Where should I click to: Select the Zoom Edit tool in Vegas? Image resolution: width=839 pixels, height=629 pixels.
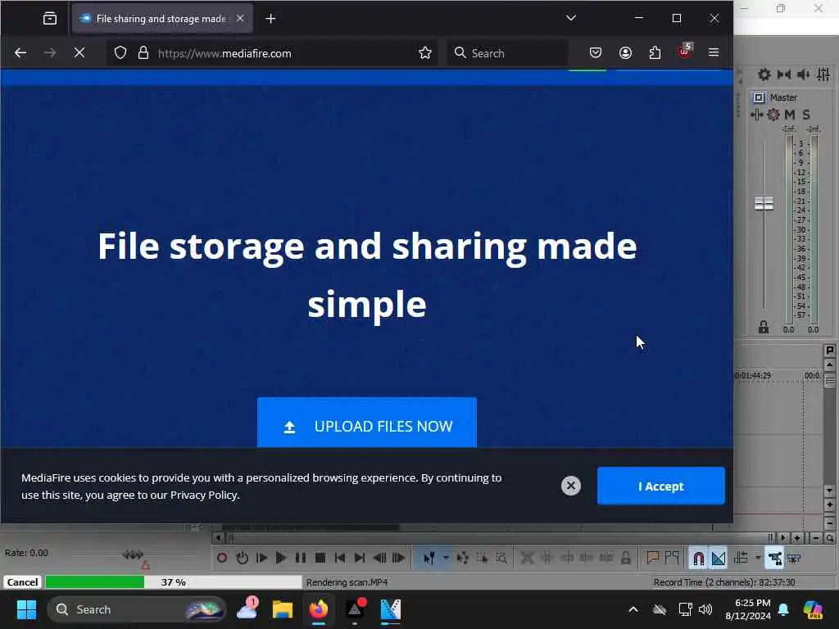click(x=501, y=559)
